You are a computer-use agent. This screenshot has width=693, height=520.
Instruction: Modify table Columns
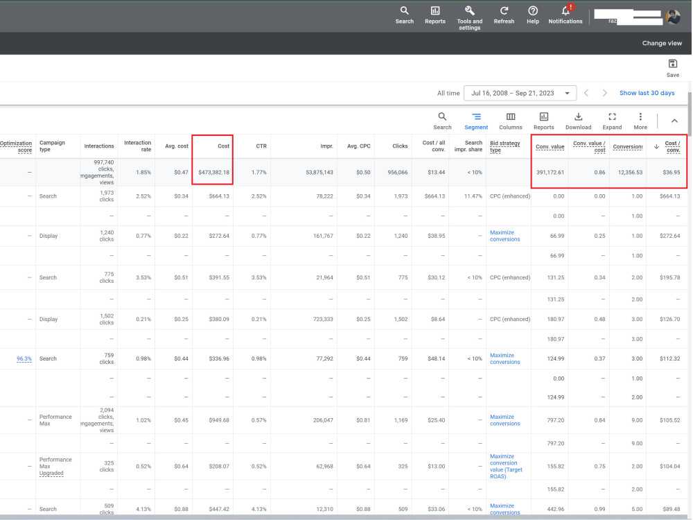[x=511, y=121]
